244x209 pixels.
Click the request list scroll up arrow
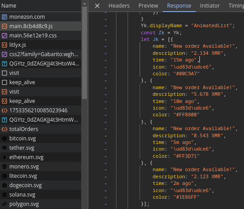coord(84,4)
